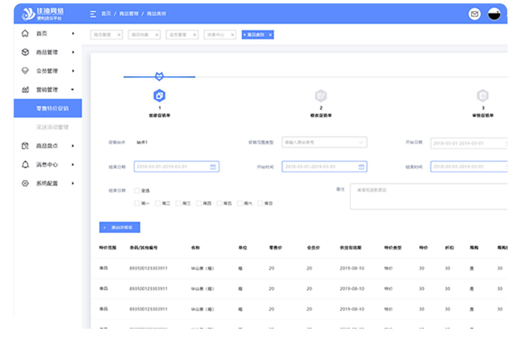This screenshot has width=521, height=347.
Task: Enable the 周日 checkbox
Action: [260, 203]
